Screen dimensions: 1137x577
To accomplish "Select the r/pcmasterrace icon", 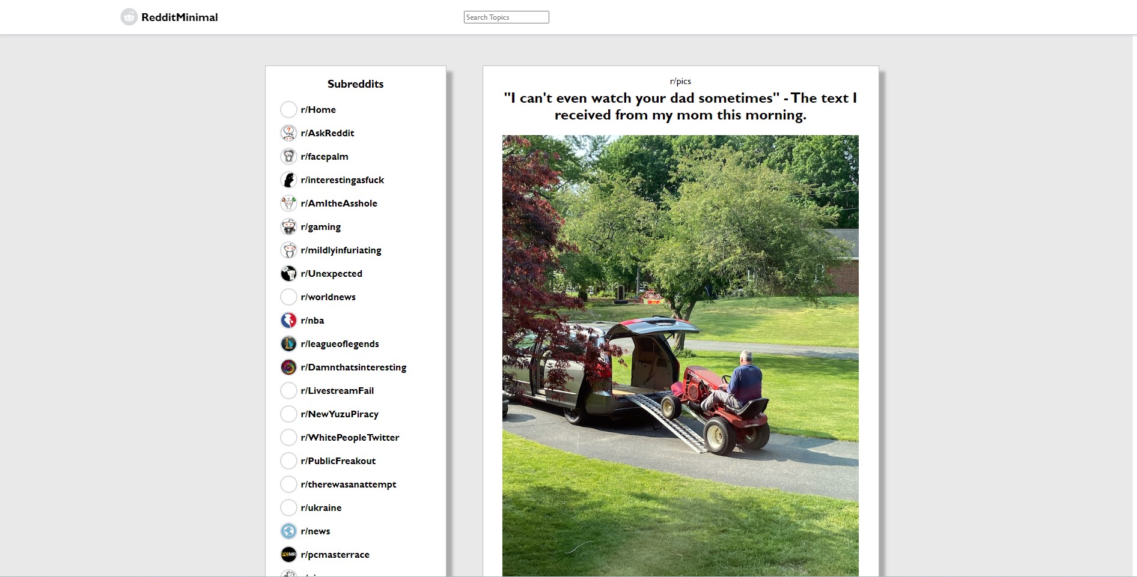I will (288, 554).
